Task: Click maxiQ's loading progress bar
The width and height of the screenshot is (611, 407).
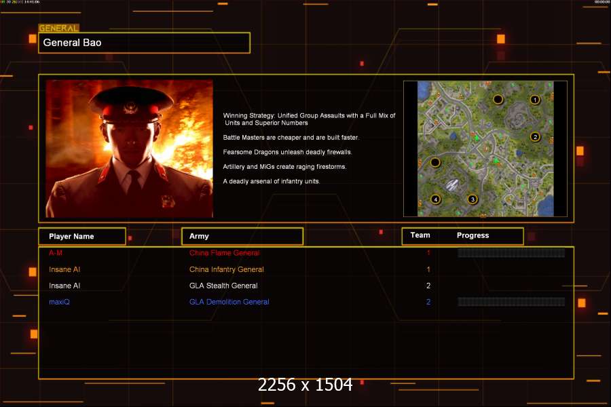Action: [x=511, y=302]
